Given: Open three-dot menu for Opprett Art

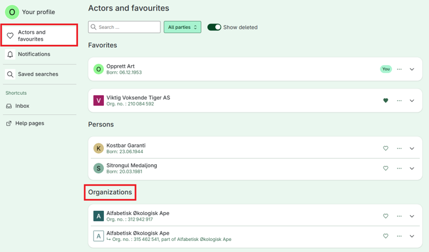Looking at the screenshot, I should click(399, 69).
